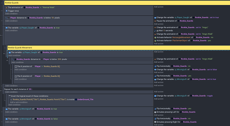Add condition under Player > Rookie_Guards.X()
This screenshot has height=126, width=230.
[x=21, y=79]
